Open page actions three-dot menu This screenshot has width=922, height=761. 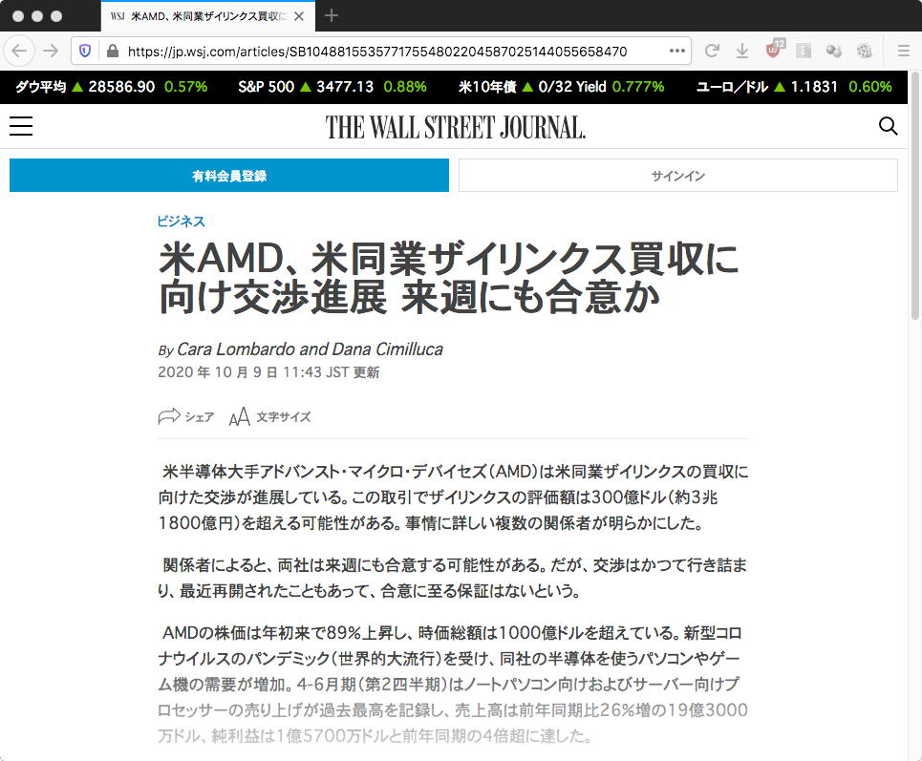[676, 52]
